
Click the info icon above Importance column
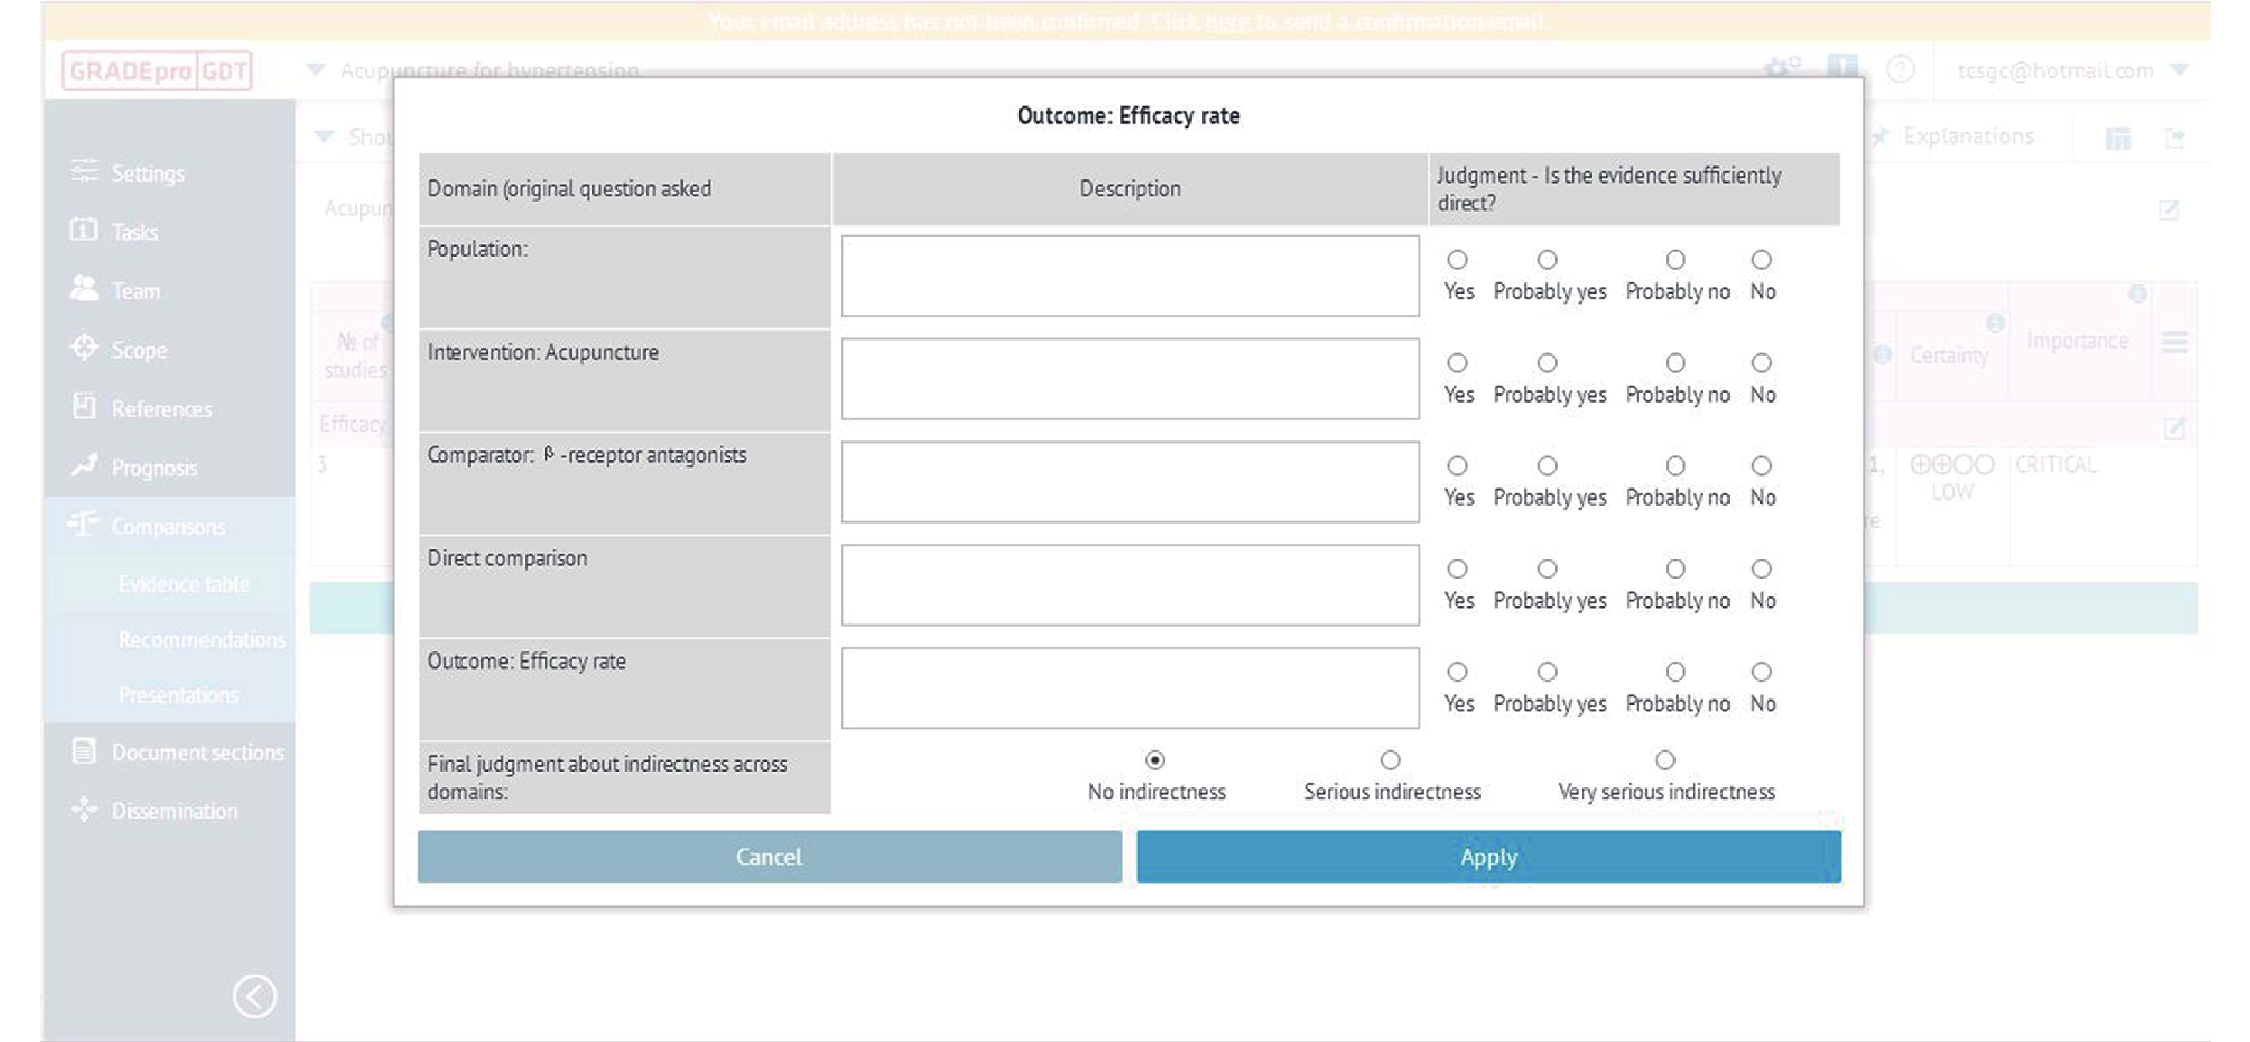2137,294
